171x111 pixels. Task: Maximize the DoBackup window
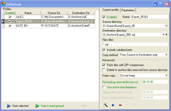tap(161, 4)
